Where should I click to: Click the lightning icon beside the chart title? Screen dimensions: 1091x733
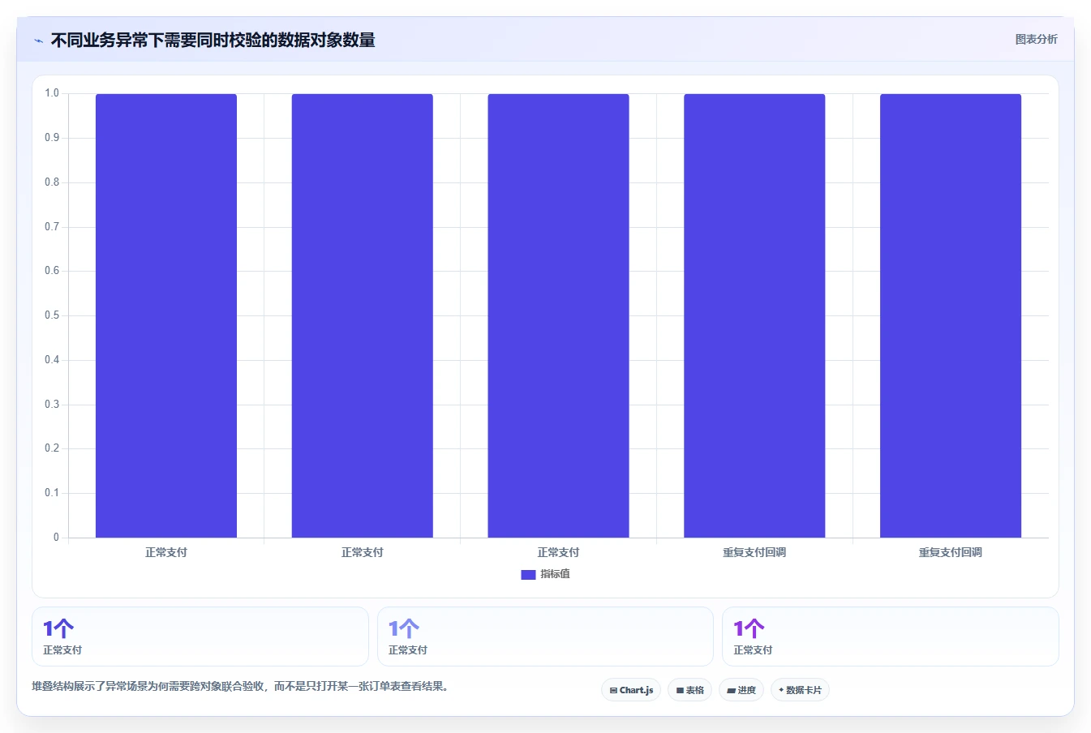point(38,41)
